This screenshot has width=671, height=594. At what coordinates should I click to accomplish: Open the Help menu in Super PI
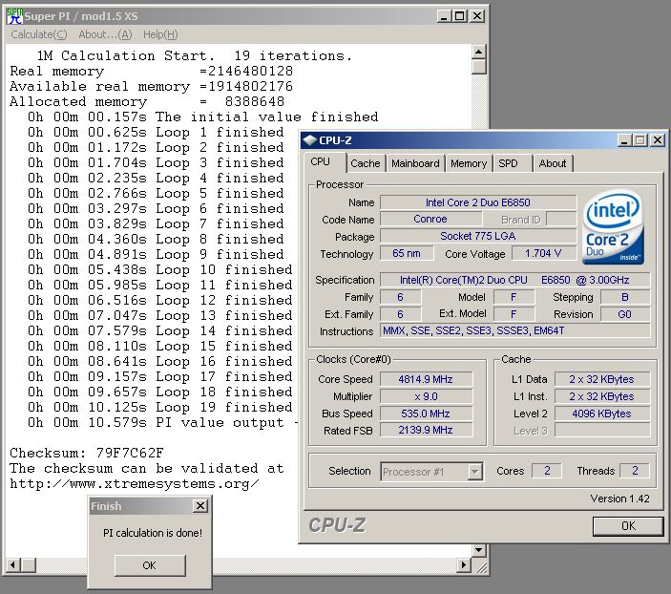[160, 34]
